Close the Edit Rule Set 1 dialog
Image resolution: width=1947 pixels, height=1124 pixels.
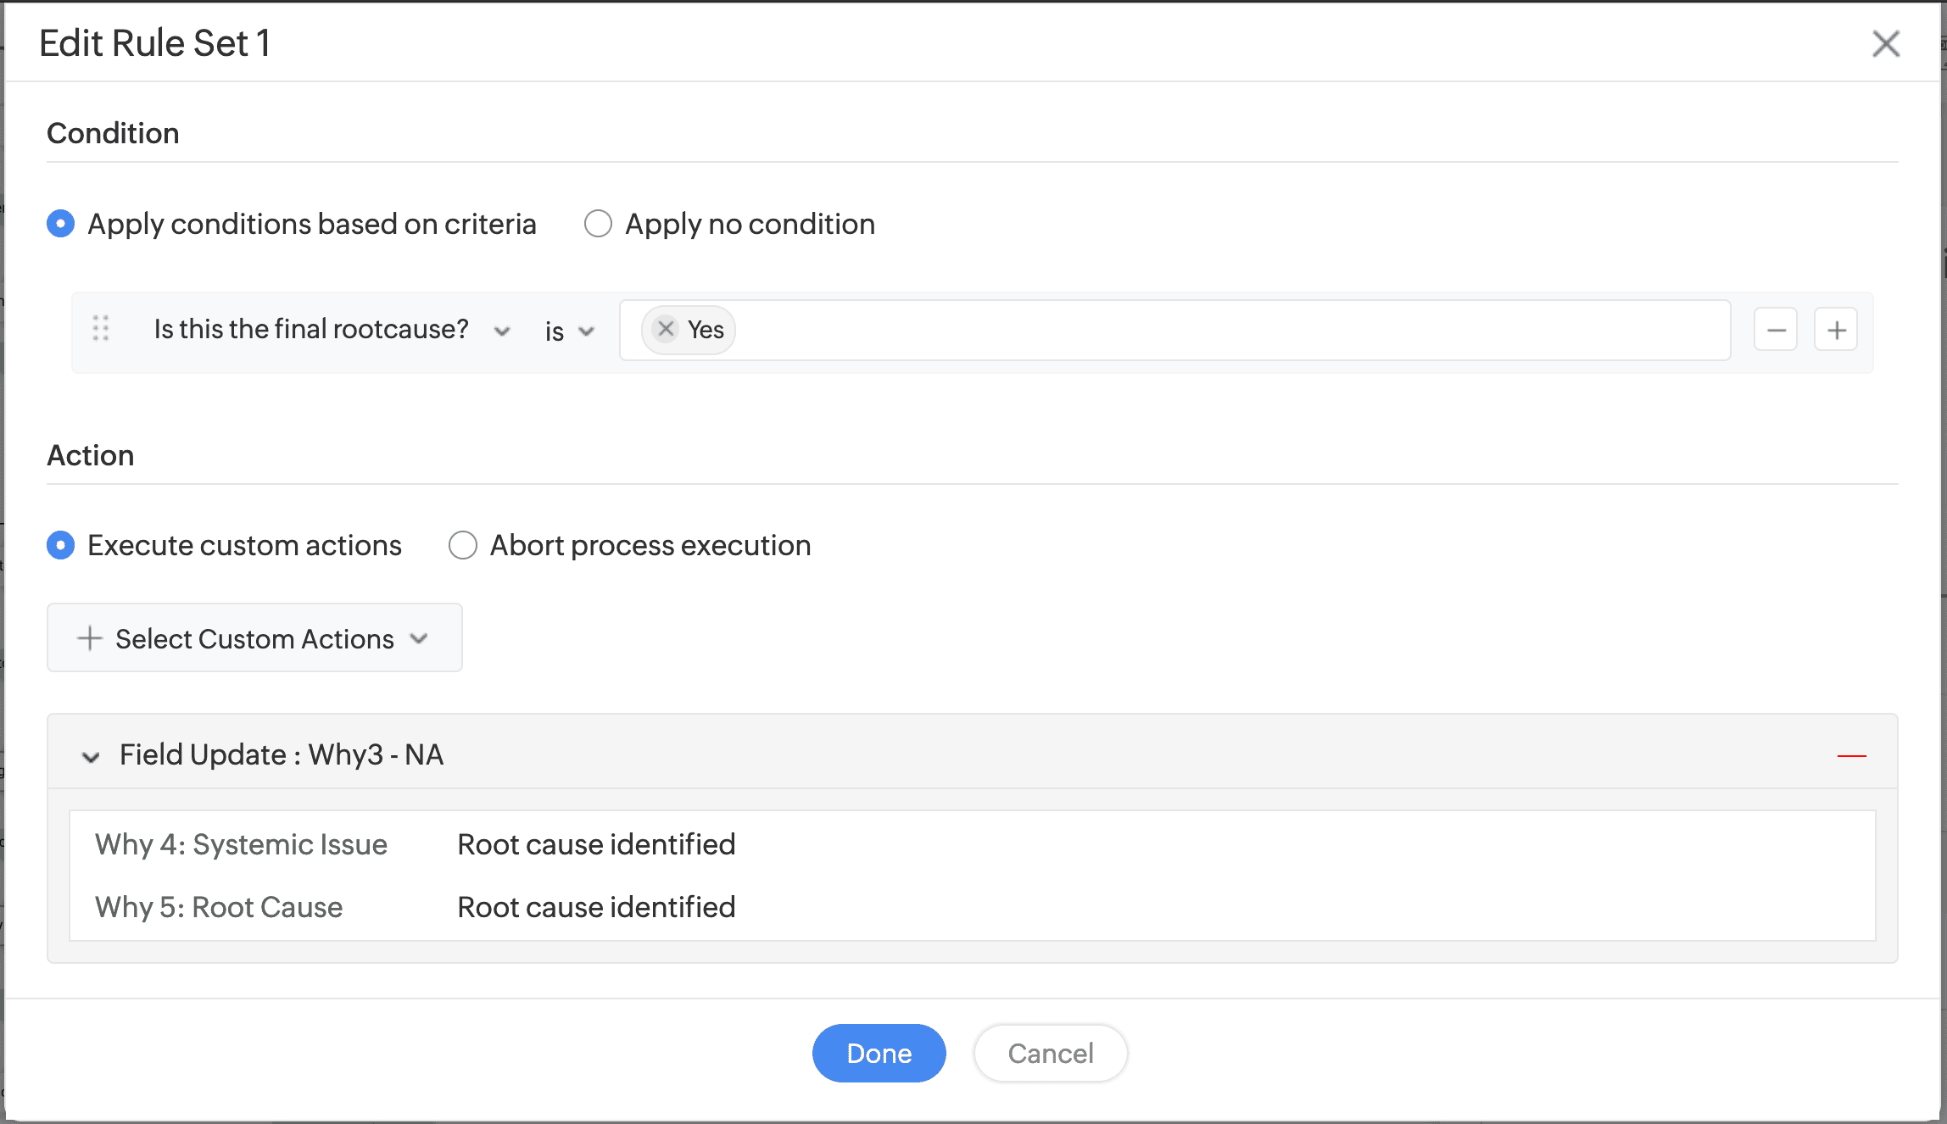pyautogui.click(x=1885, y=43)
